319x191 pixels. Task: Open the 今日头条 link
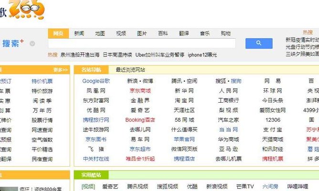(x=273, y=100)
